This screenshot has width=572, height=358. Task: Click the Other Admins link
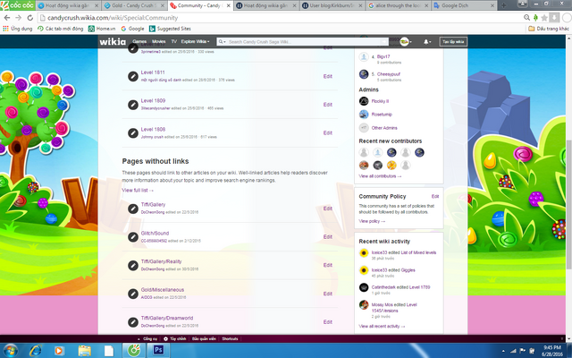[x=384, y=128]
